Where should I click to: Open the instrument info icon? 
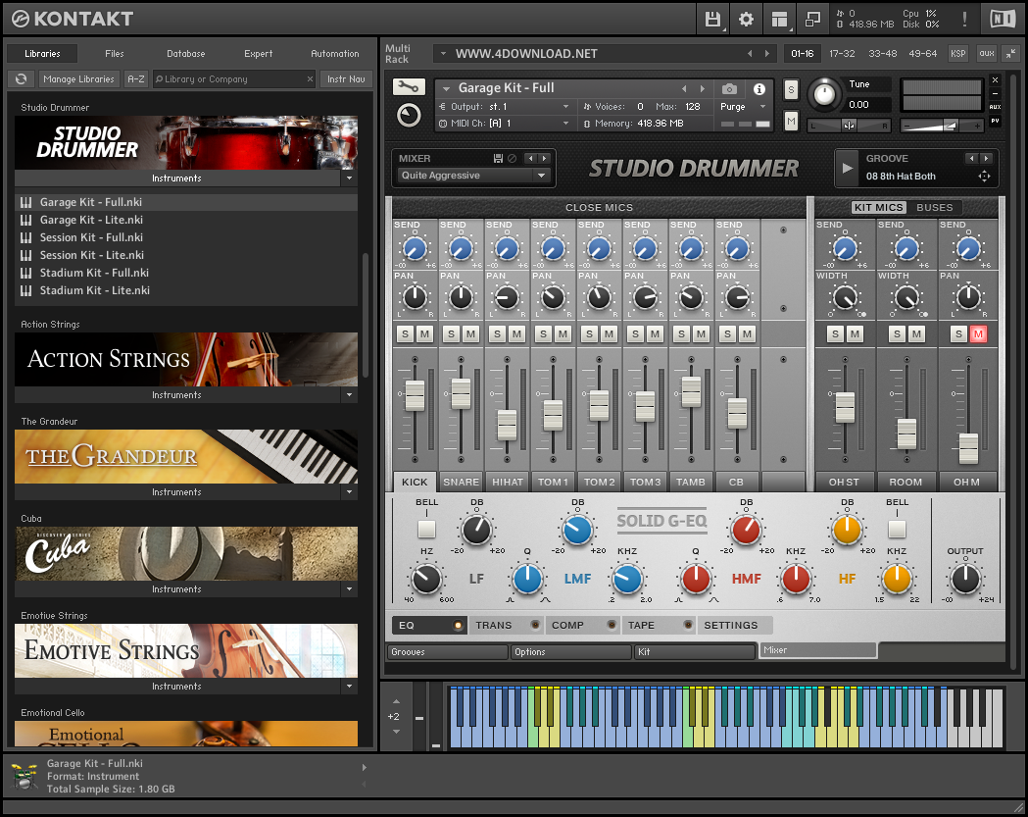coord(759,88)
